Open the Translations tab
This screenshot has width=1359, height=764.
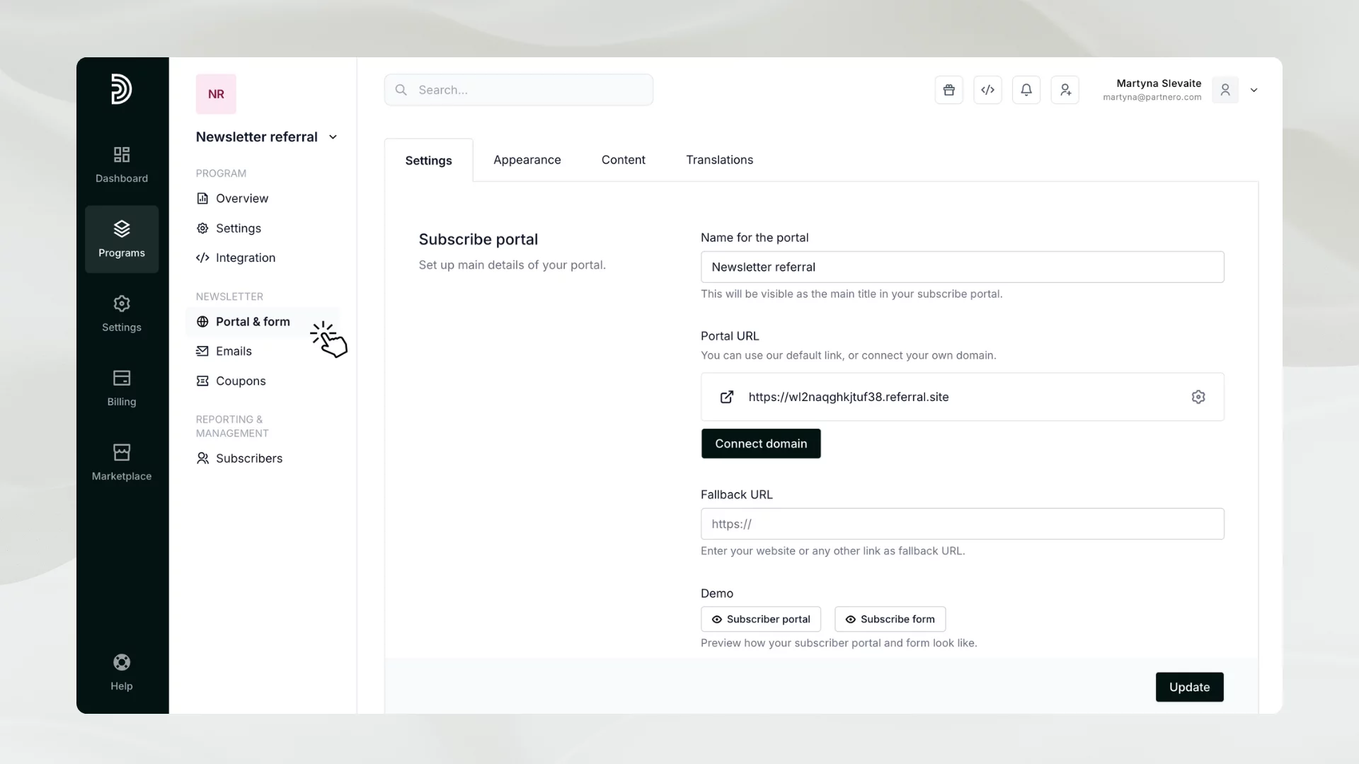click(x=719, y=160)
